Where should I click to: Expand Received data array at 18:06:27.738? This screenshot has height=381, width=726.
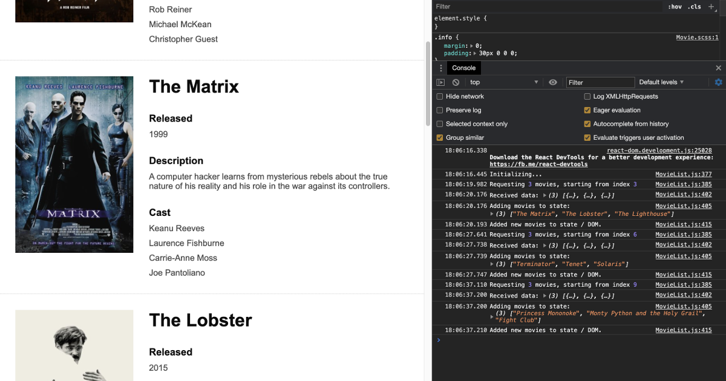pos(545,246)
